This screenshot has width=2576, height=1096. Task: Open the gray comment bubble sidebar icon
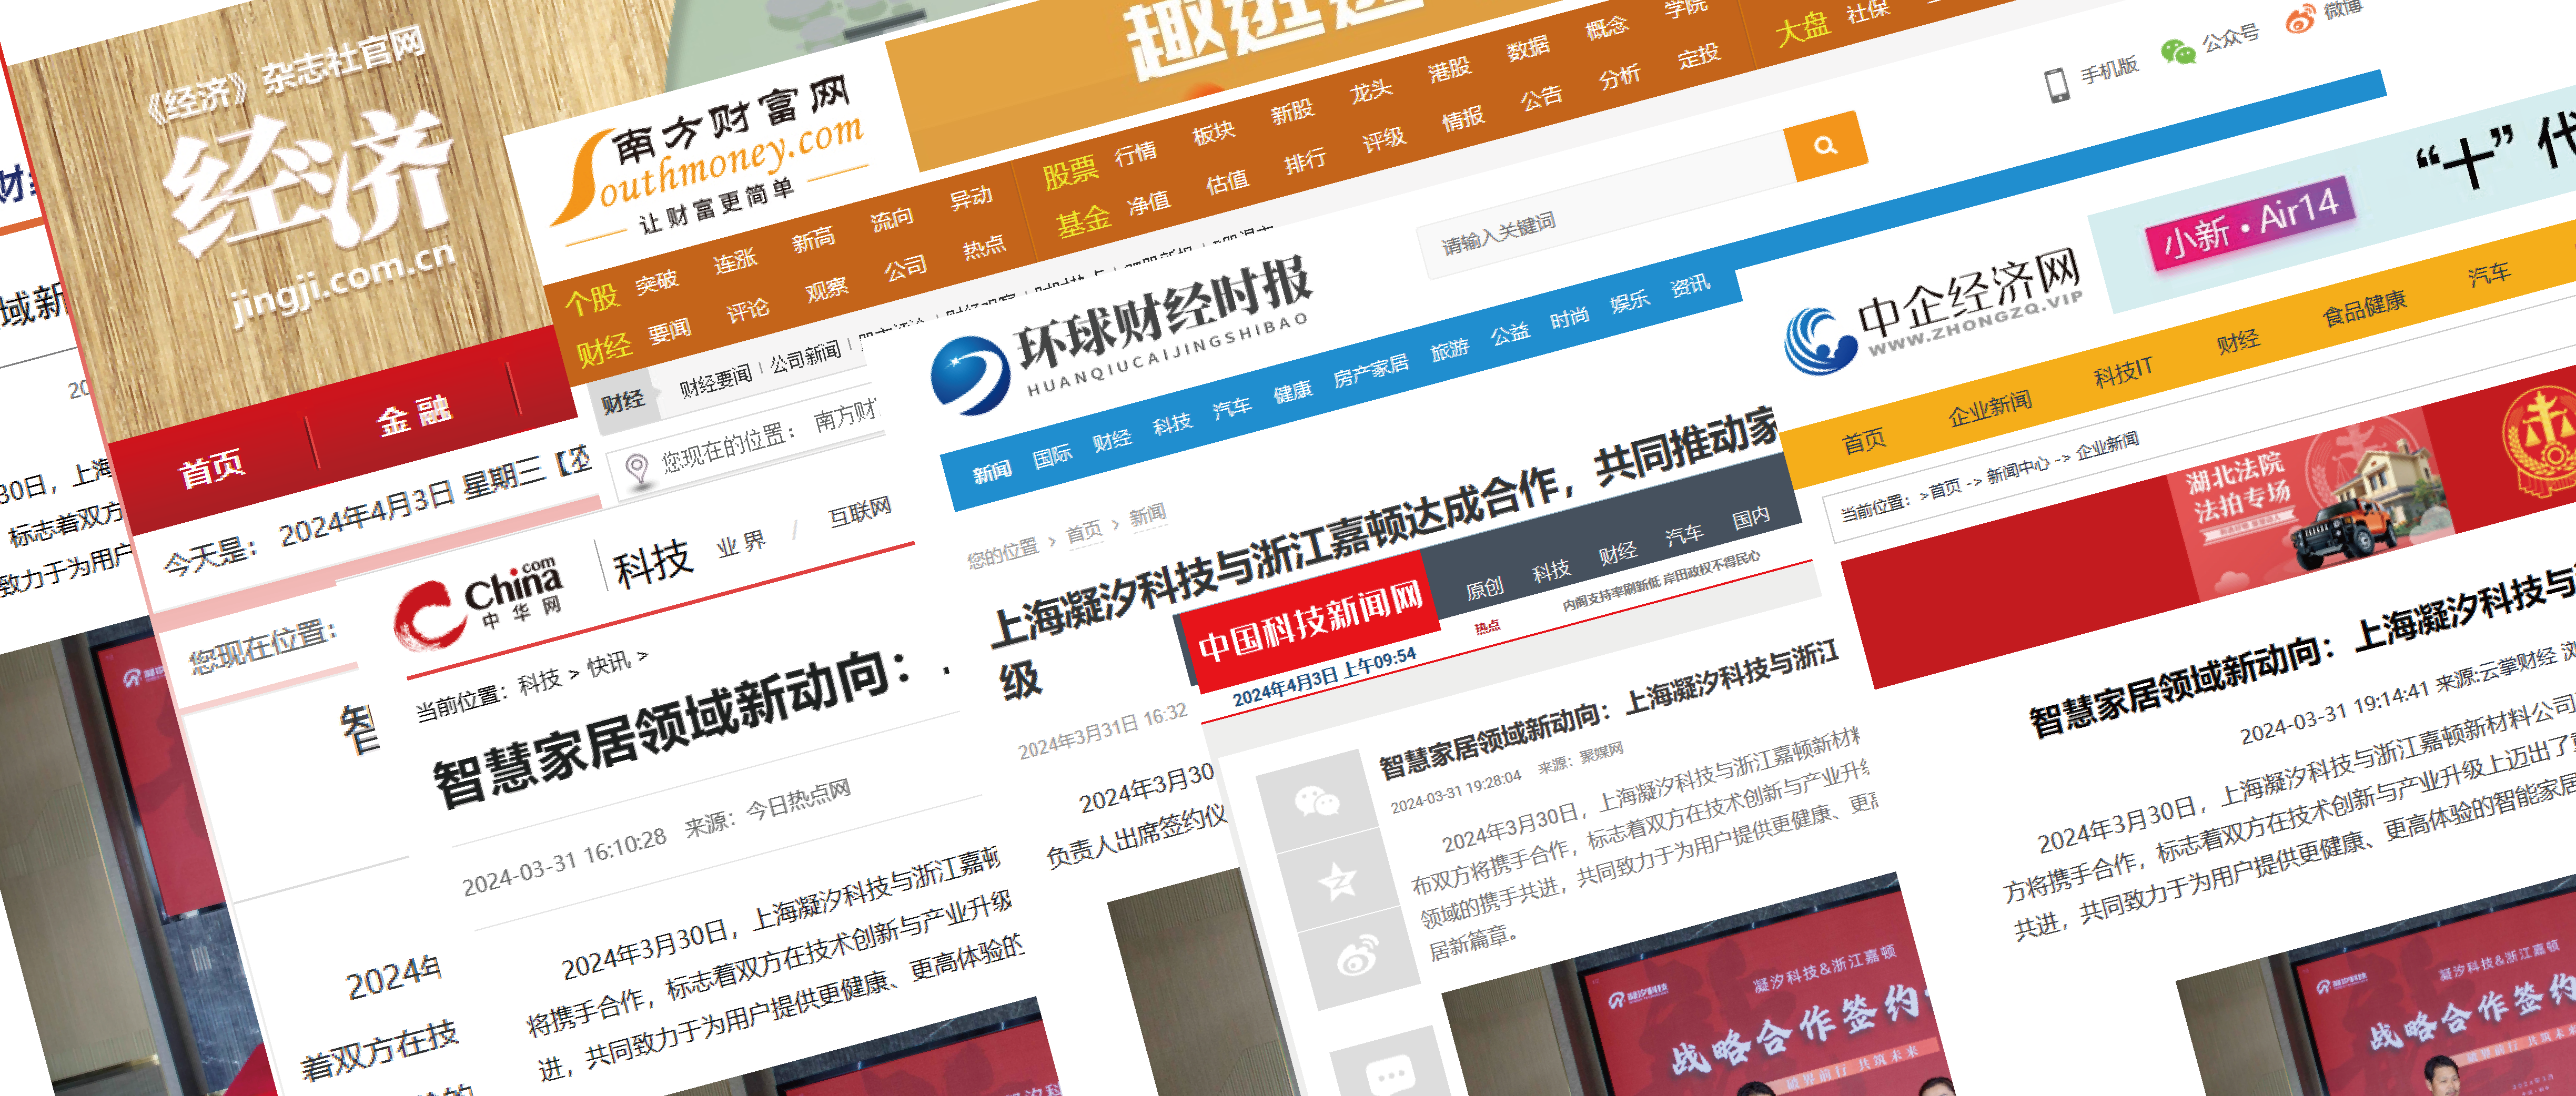coord(1390,1077)
